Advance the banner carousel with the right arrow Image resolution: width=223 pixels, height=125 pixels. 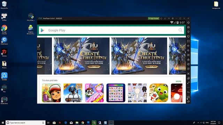(x=182, y=56)
